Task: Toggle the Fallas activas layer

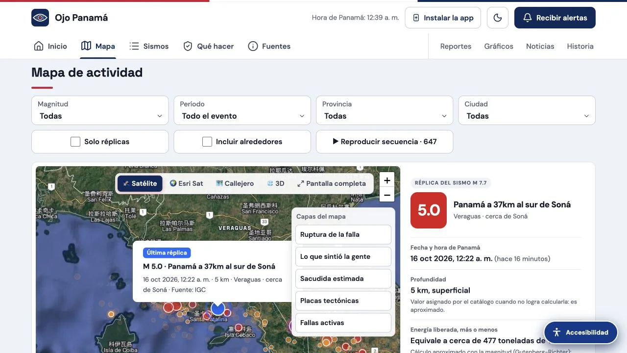Action: (x=343, y=323)
